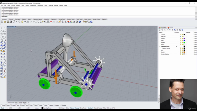Viewport: 197px width, 111px height.
Task: Click the orange Winch 2 layer color swatch
Action: coord(184,52)
